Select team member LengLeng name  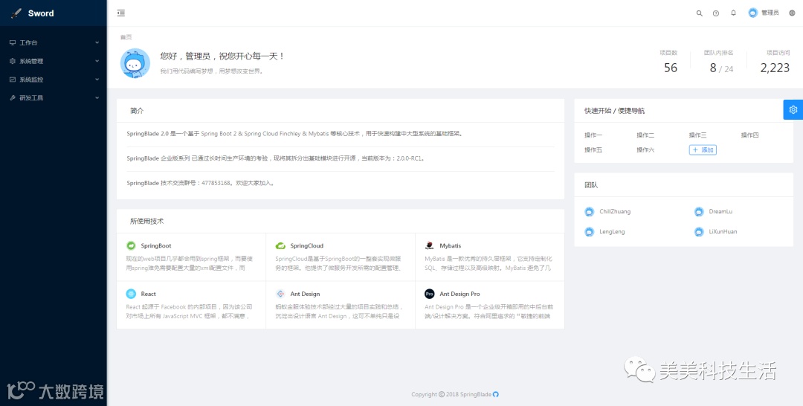click(612, 232)
